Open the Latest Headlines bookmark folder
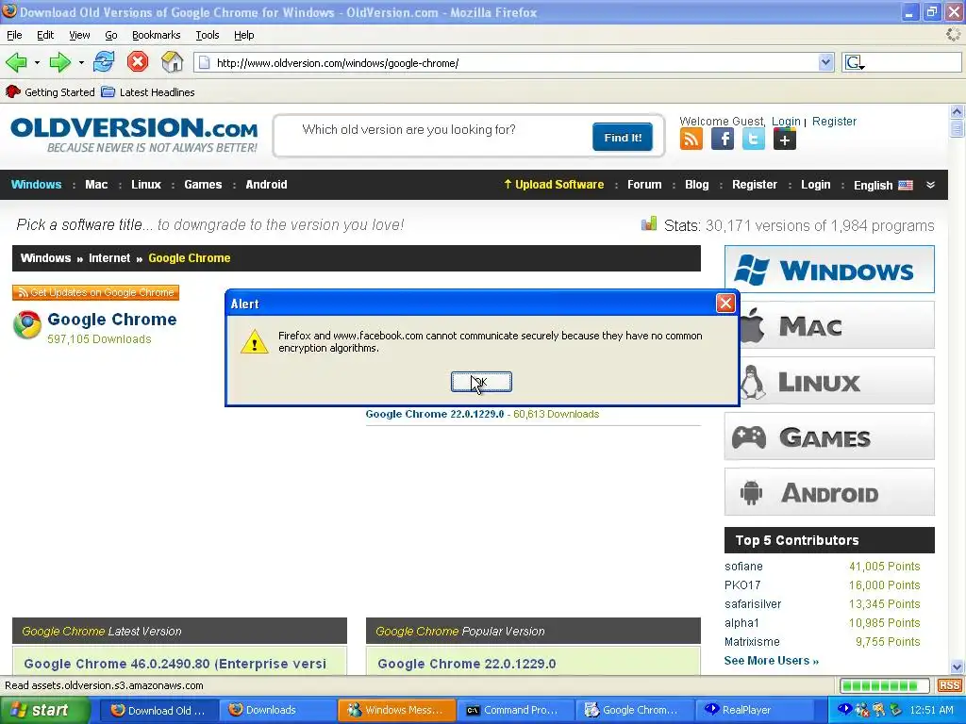The image size is (966, 724). click(148, 92)
